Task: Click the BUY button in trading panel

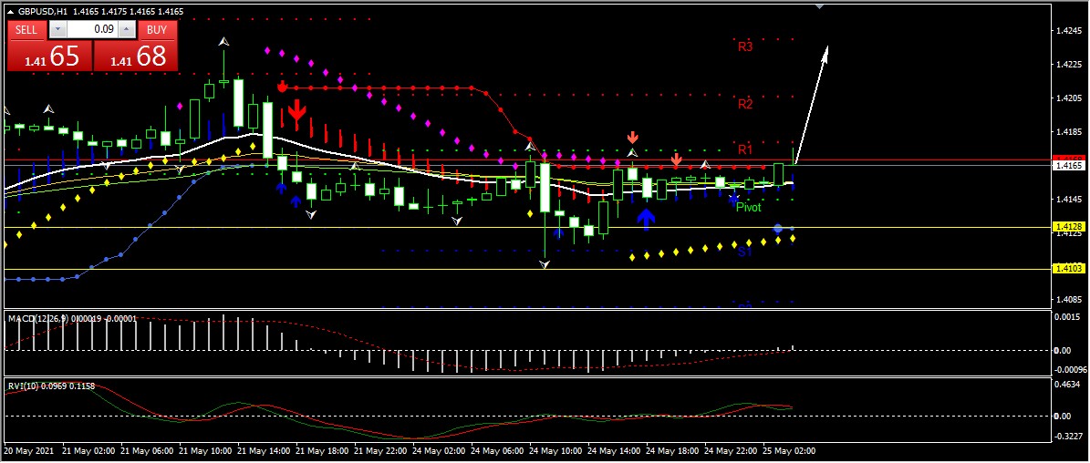Action: (157, 29)
